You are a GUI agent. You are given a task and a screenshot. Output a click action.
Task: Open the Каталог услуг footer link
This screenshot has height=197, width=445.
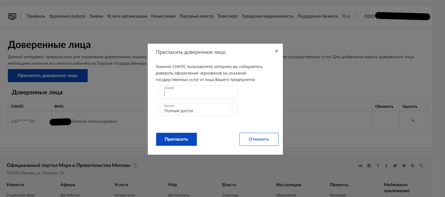(125, 195)
